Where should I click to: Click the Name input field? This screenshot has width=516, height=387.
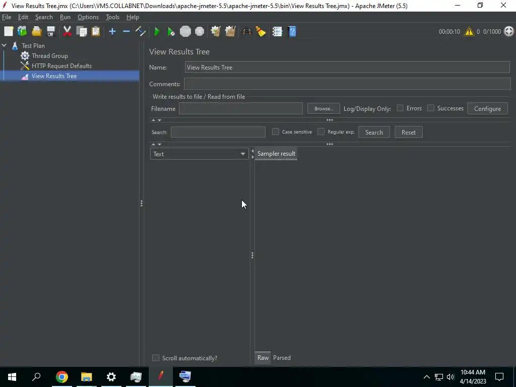347,67
